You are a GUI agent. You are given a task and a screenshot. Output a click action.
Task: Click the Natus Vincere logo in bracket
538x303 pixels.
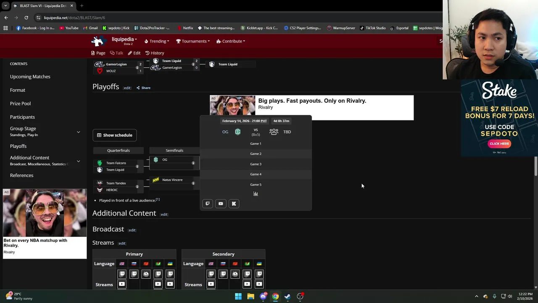click(x=156, y=180)
